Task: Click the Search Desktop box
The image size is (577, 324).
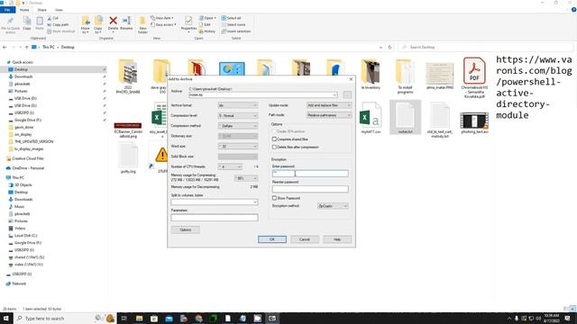Action: pyautogui.click(x=486, y=47)
